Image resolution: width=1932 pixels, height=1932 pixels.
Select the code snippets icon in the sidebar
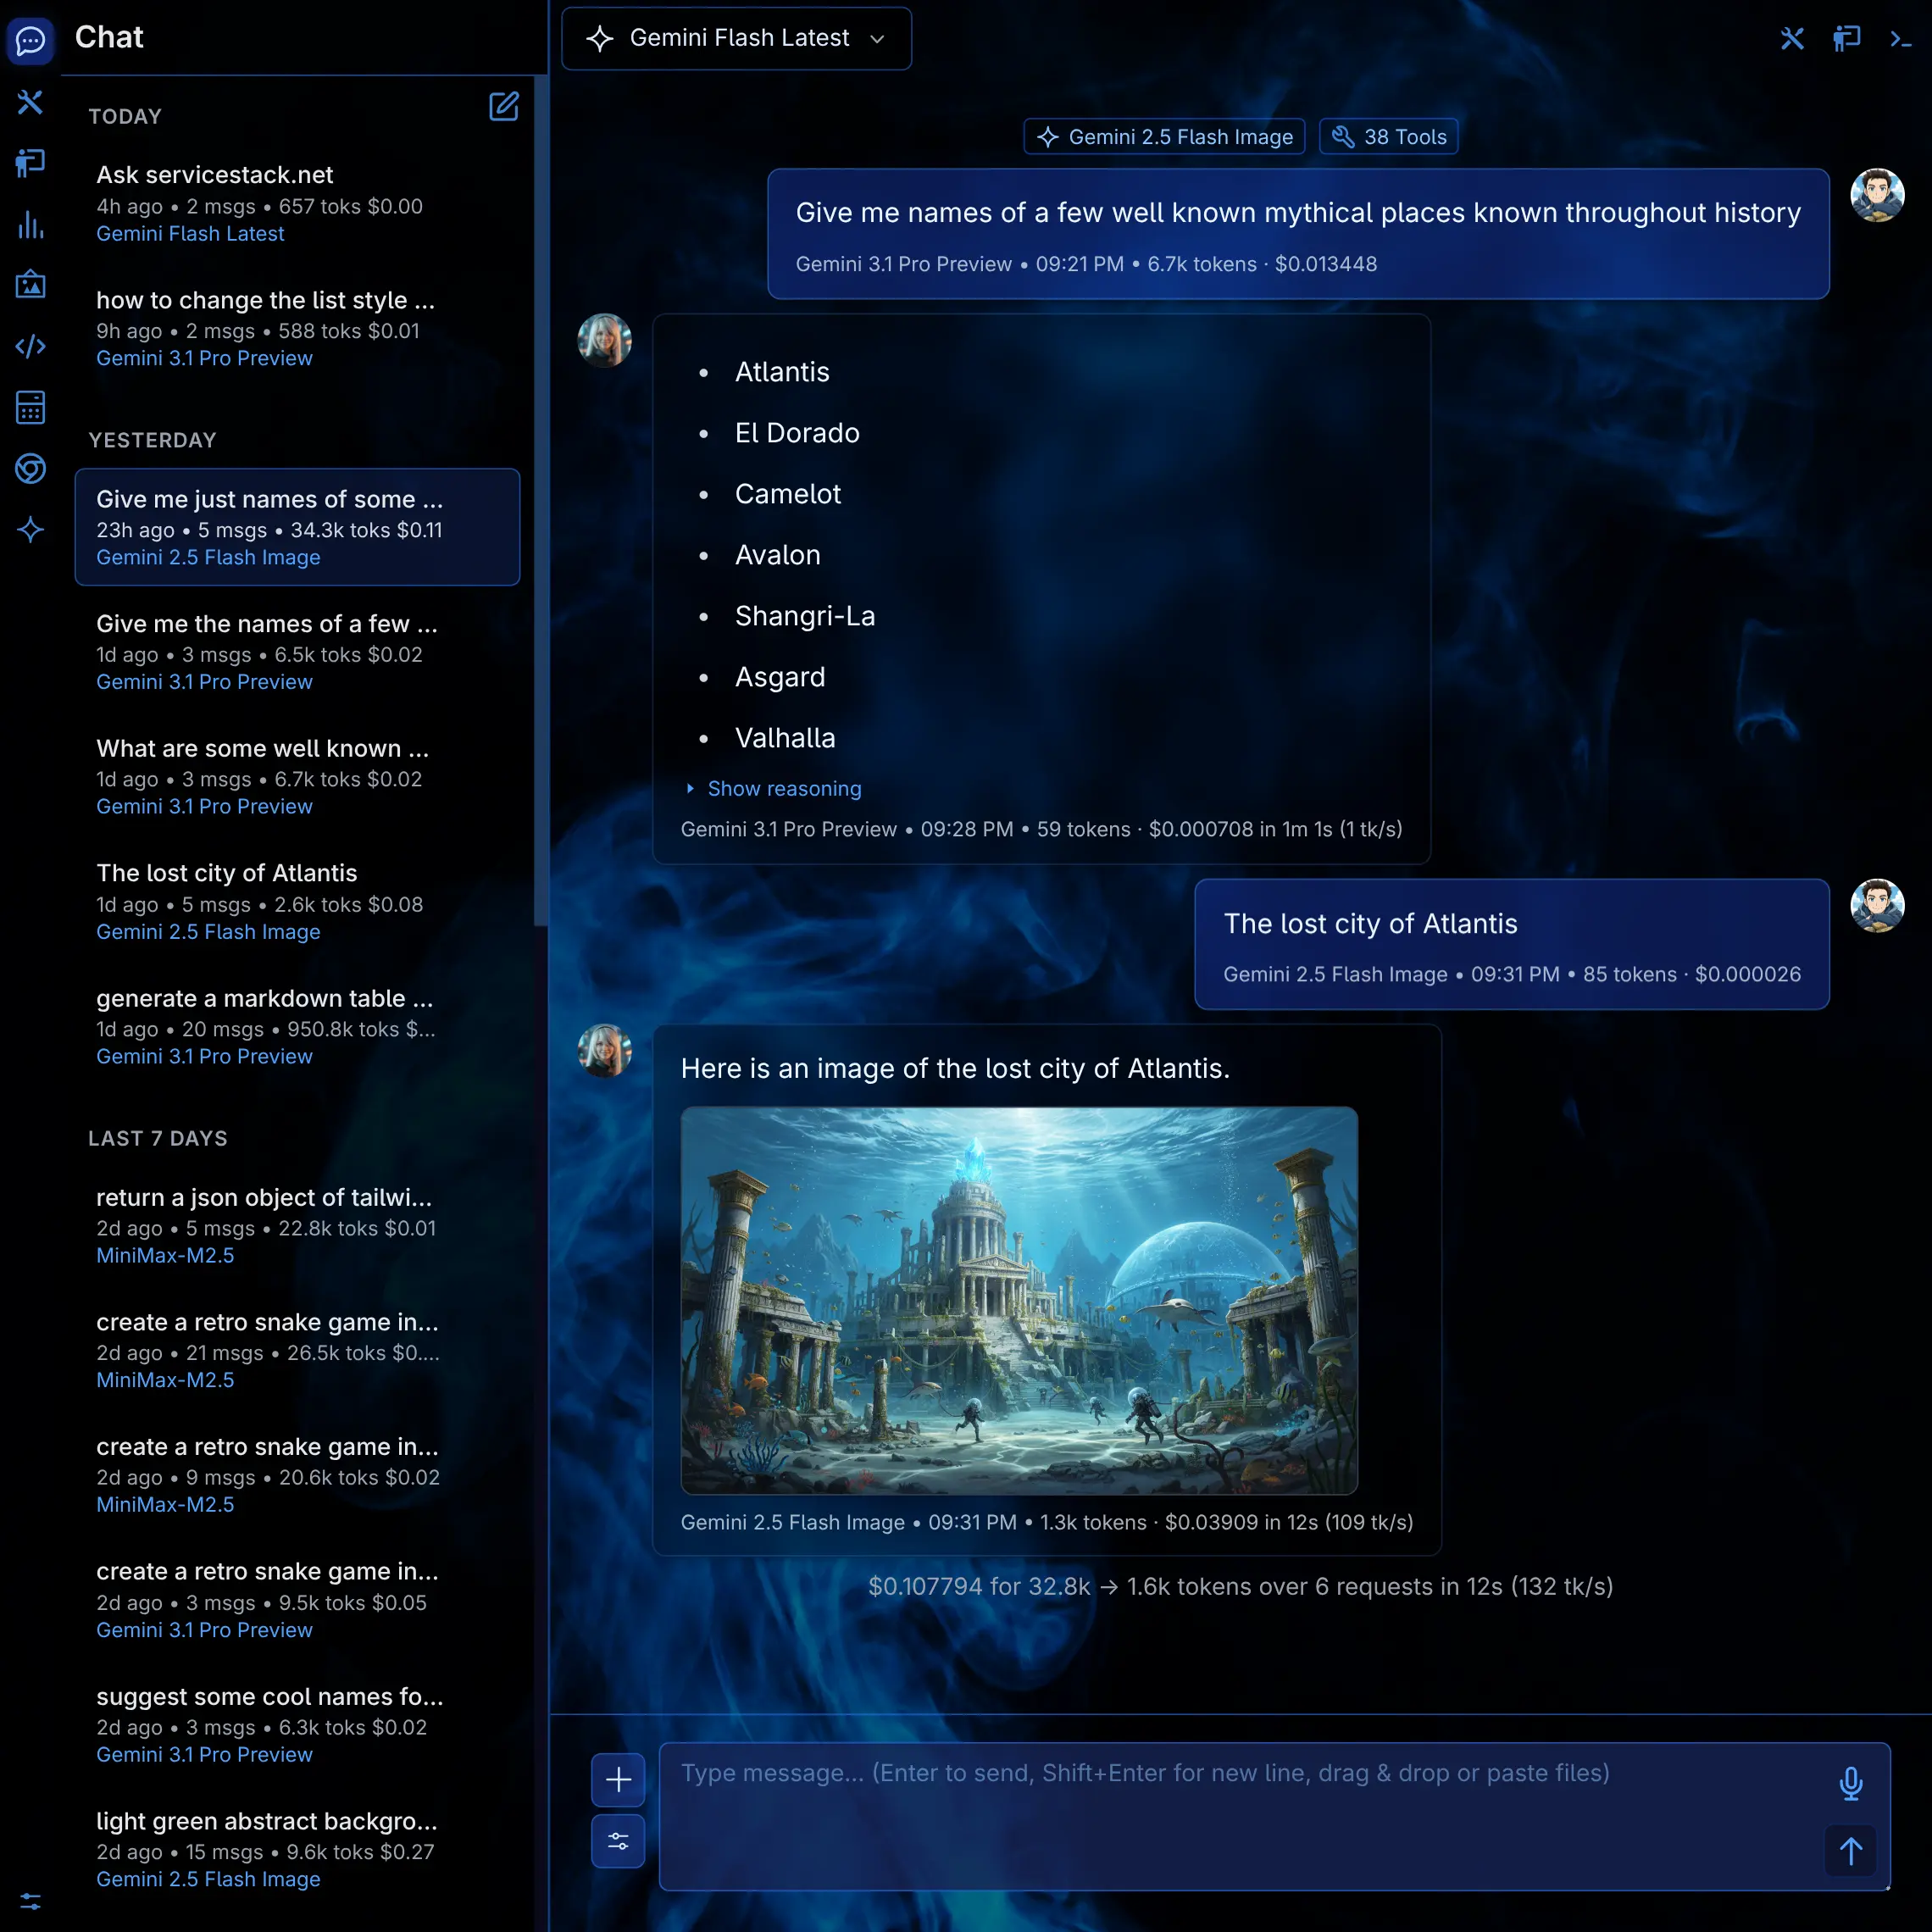pos(31,346)
